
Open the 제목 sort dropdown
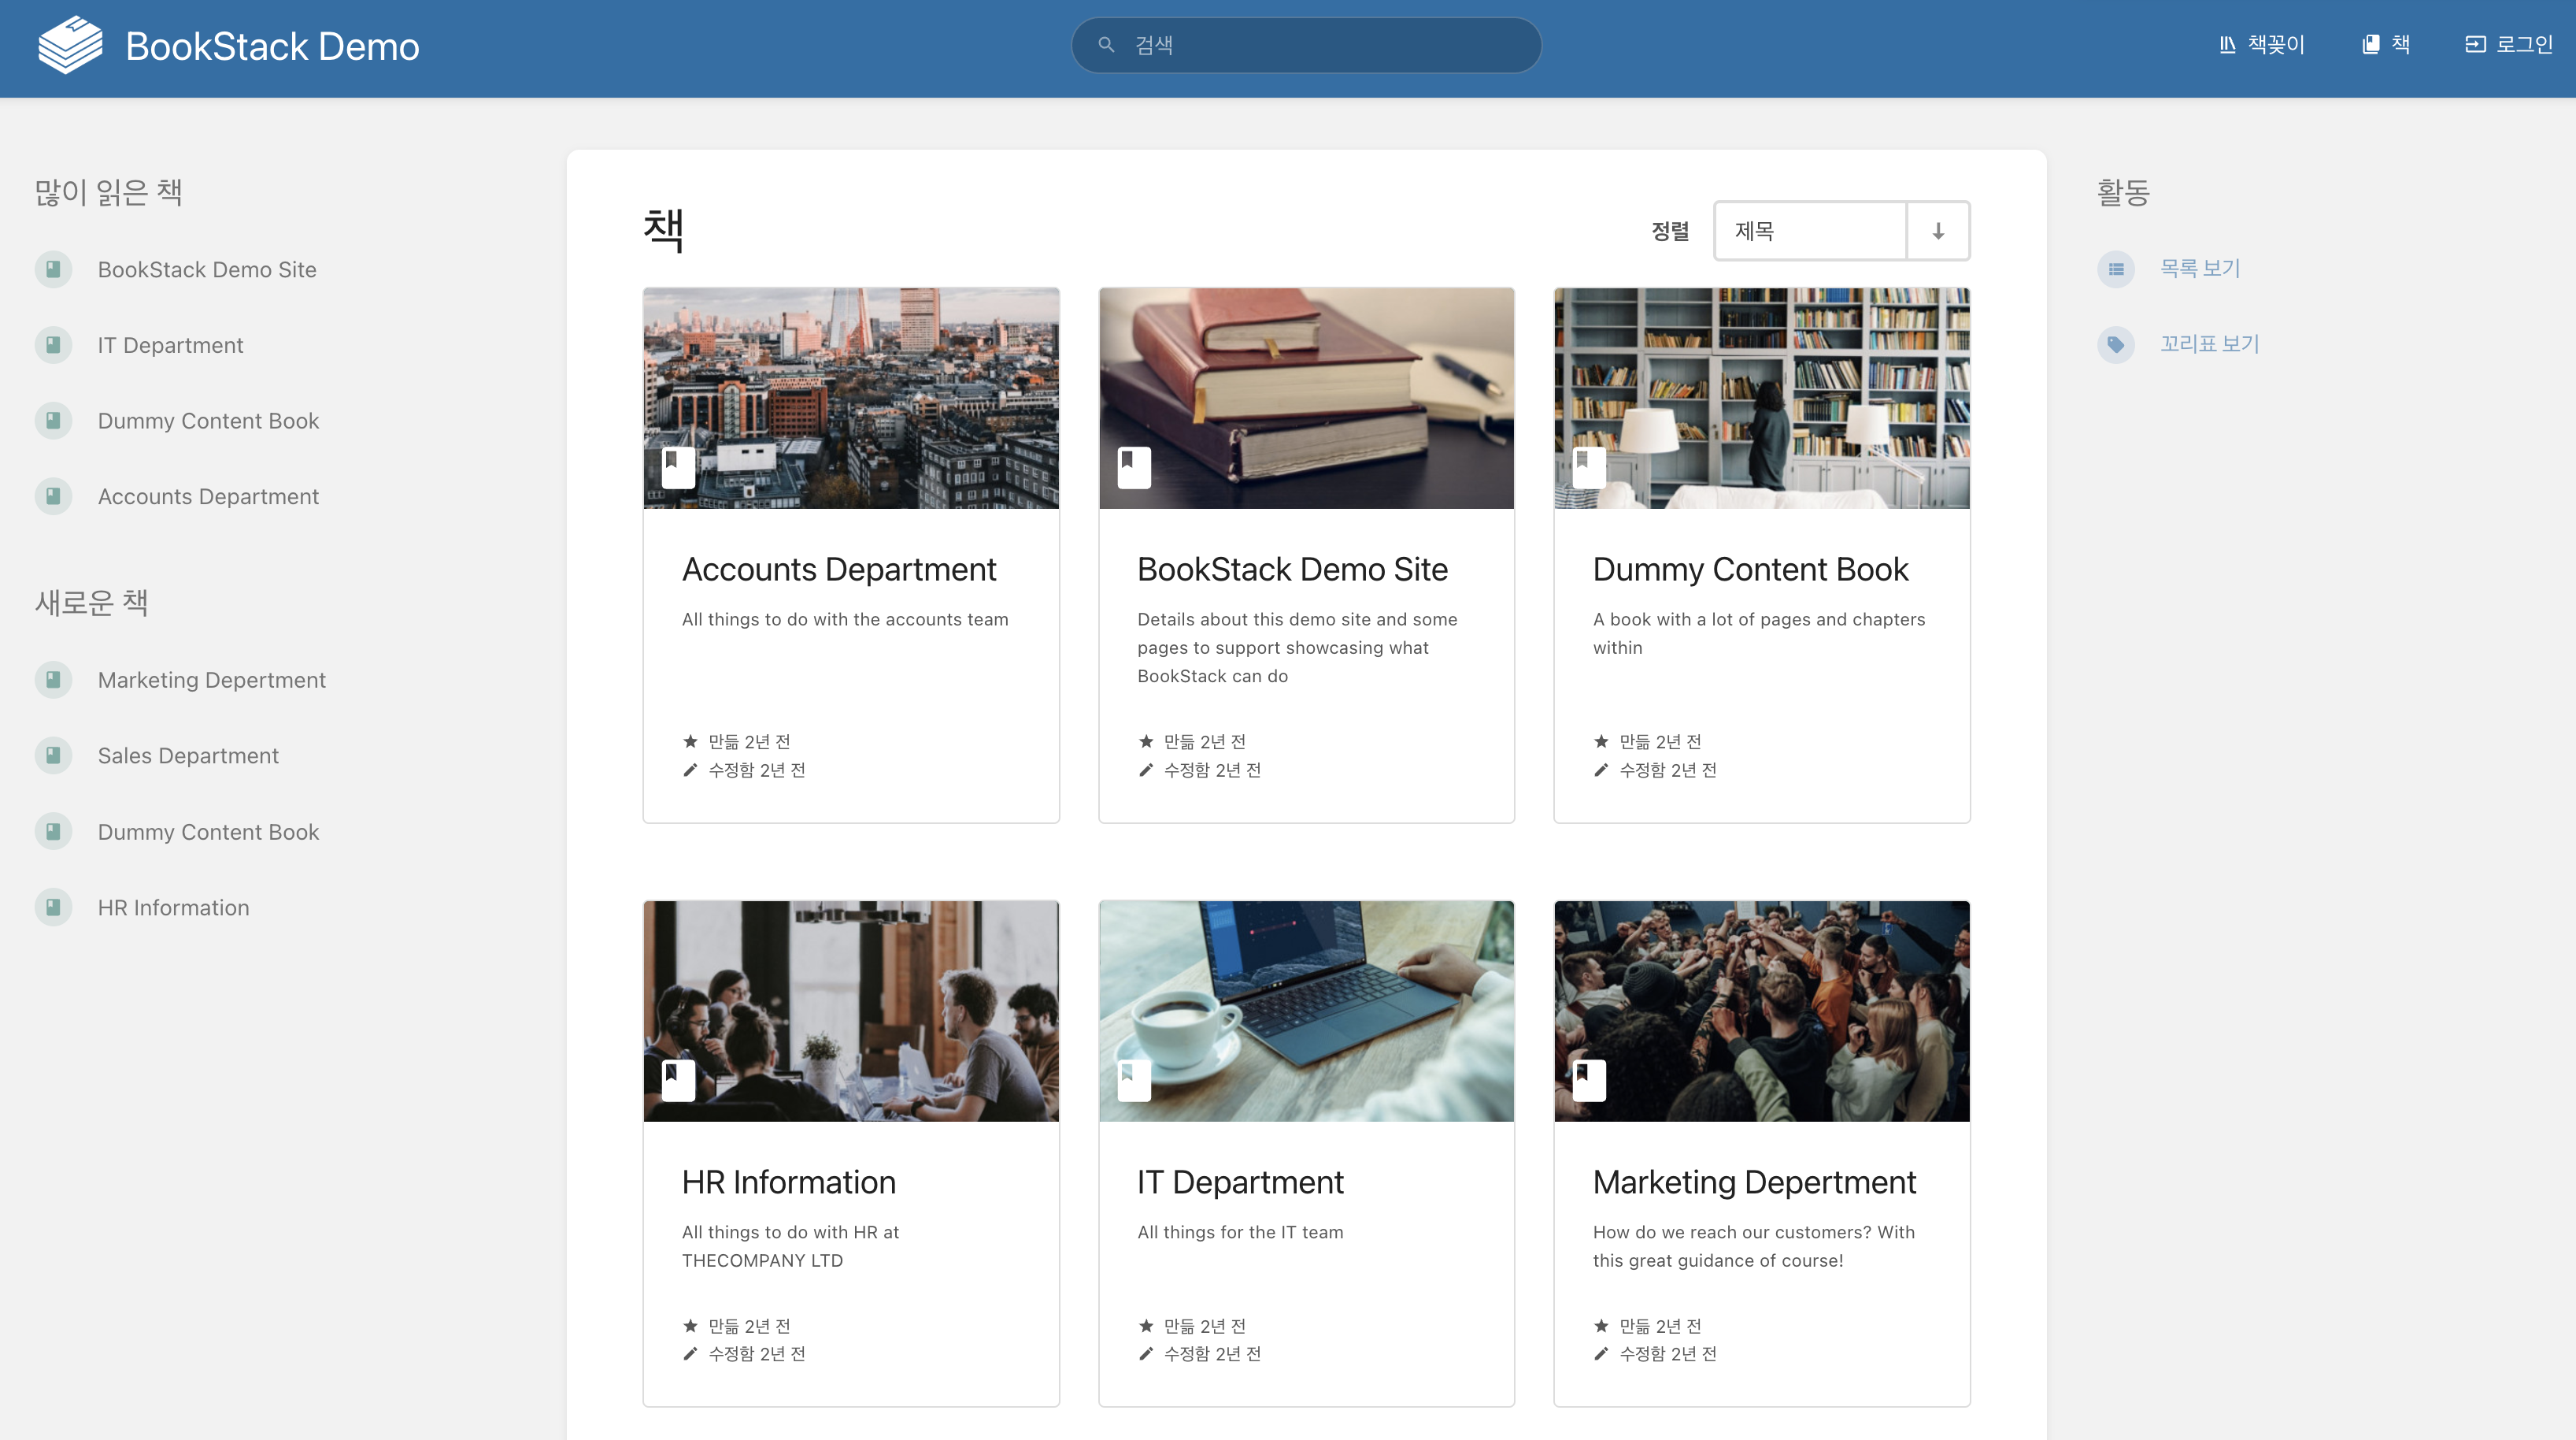pyautogui.click(x=1810, y=231)
